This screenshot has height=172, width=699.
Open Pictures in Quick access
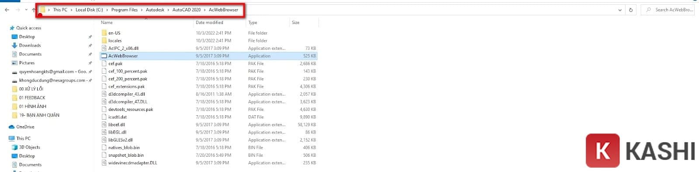27,63
